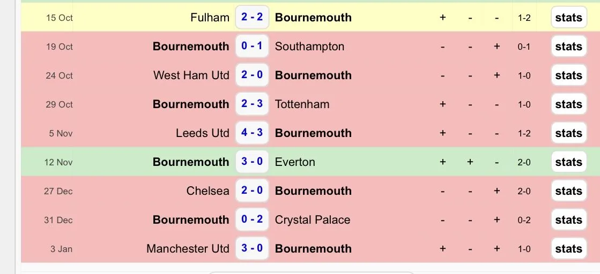The width and height of the screenshot is (600, 274).
Task: Select the 3 - 0 Everton score box
Action: (252, 162)
